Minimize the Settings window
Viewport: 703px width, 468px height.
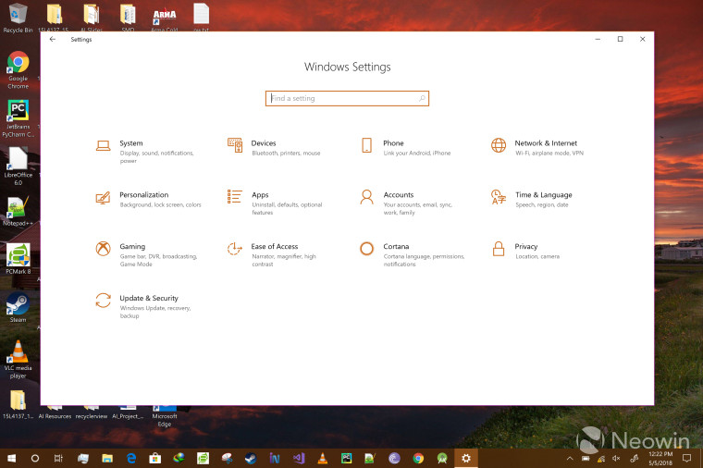pyautogui.click(x=598, y=39)
